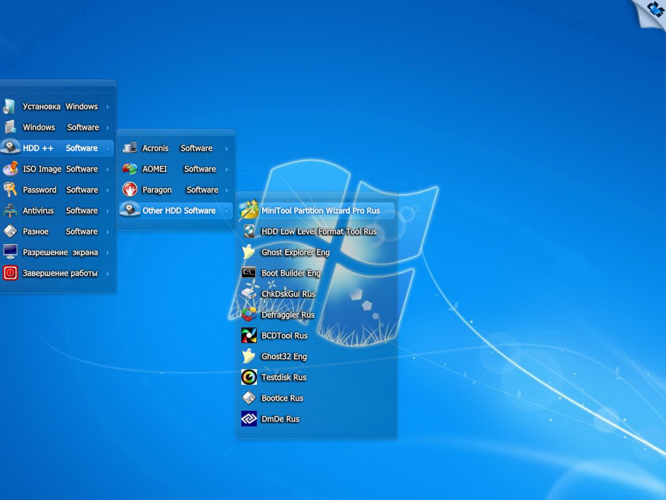
Task: Click the Password keys icon
Action: pos(10,189)
